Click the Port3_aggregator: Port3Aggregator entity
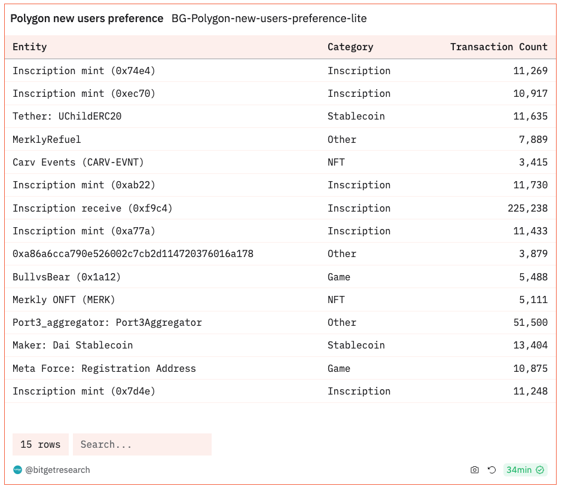This screenshot has width=562, height=489. tap(107, 323)
